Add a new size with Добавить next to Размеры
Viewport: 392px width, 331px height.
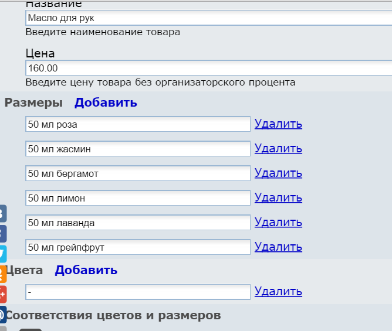(x=106, y=103)
